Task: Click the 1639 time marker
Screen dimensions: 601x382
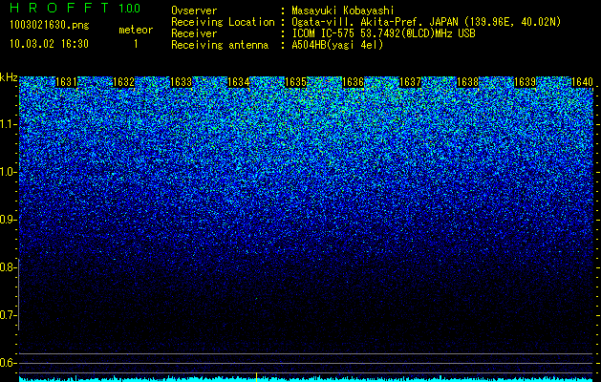Action: pos(526,82)
